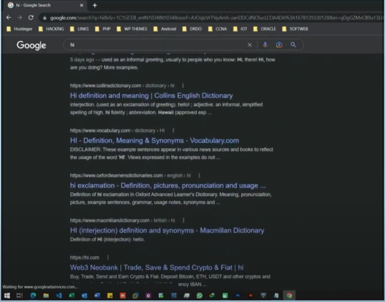Open the PHP bookmark folder
The image size is (385, 302).
click(103, 29)
